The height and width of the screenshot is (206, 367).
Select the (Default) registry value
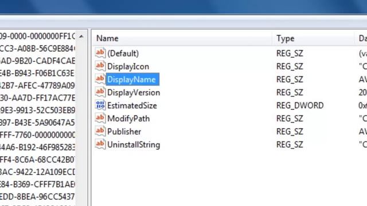click(x=123, y=53)
